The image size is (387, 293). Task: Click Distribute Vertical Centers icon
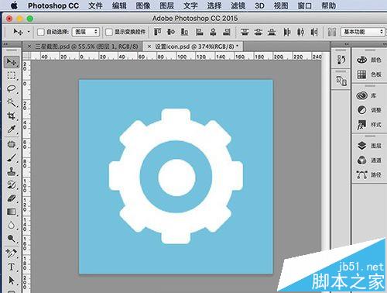click(x=258, y=32)
